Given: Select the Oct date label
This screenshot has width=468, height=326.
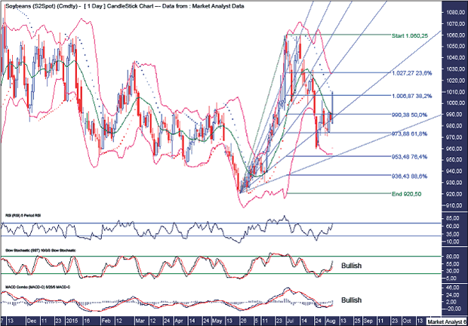Looking at the screenshot, I should [x=407, y=321].
